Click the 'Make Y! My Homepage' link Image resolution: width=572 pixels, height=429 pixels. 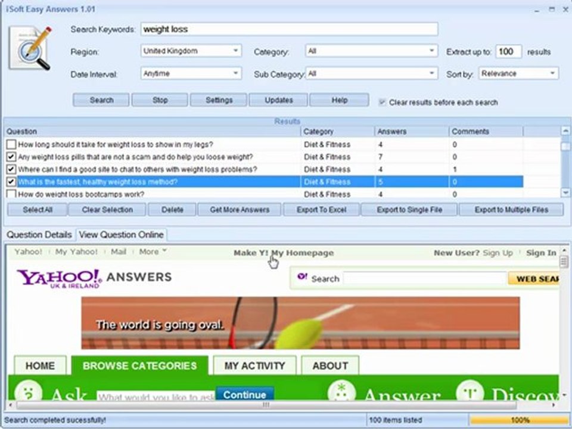tap(284, 253)
